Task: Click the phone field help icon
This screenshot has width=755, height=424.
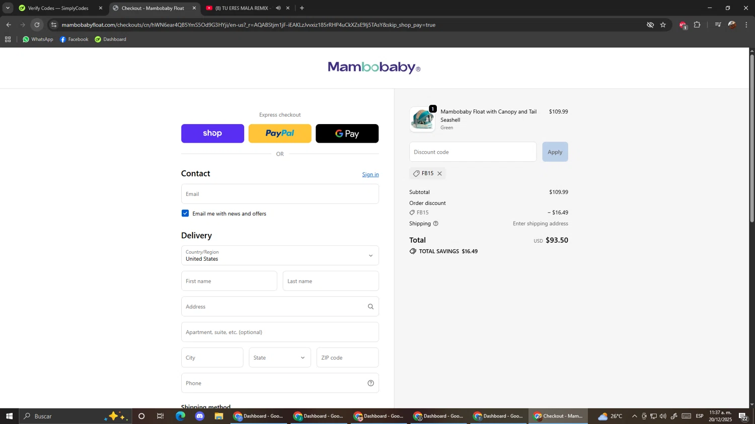Action: coord(371,383)
